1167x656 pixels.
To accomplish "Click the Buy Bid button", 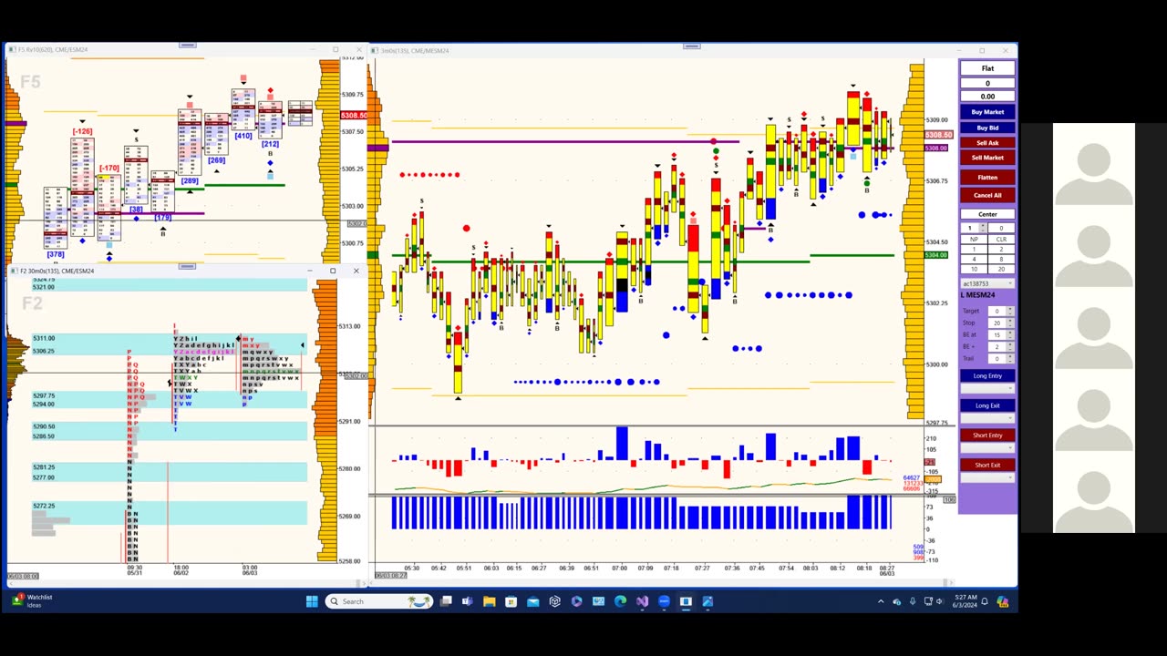I will coord(987,128).
